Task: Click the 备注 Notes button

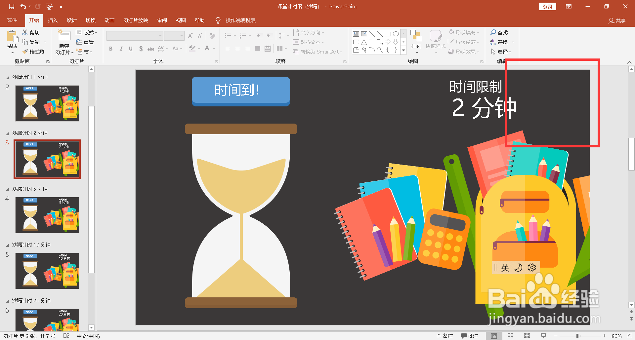Action: [x=444, y=336]
